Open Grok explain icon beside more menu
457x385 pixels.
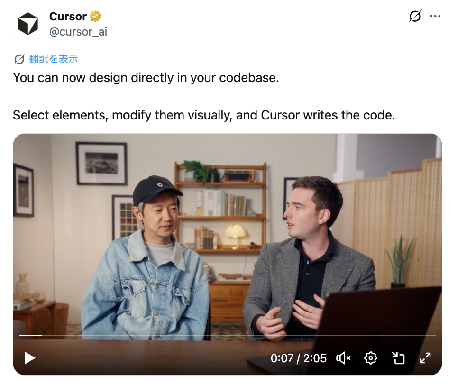(x=415, y=16)
